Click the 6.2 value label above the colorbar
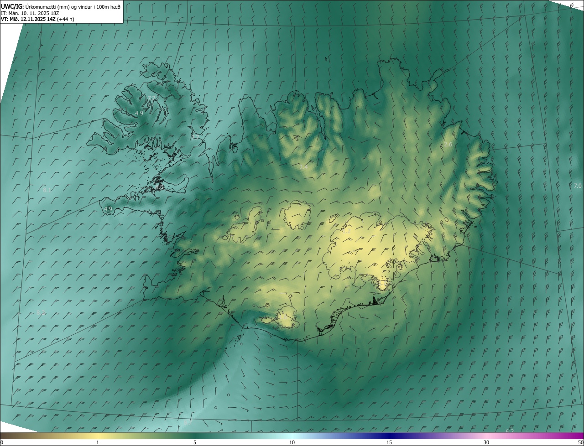The width and height of the screenshot is (584, 446). (510, 431)
